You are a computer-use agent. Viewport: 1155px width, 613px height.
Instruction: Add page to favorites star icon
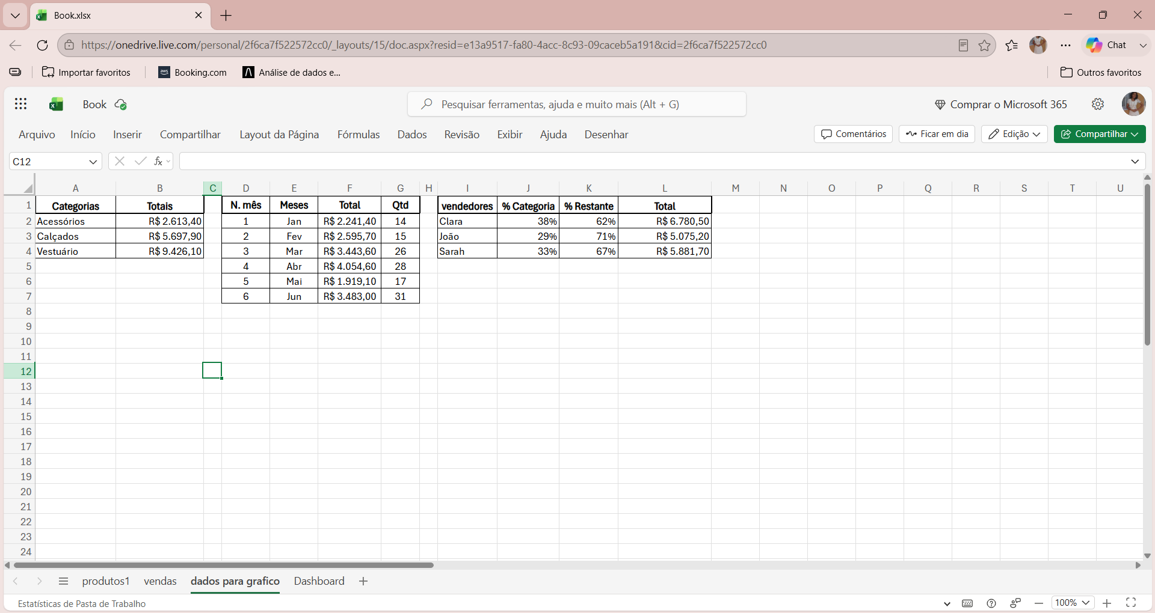click(984, 45)
